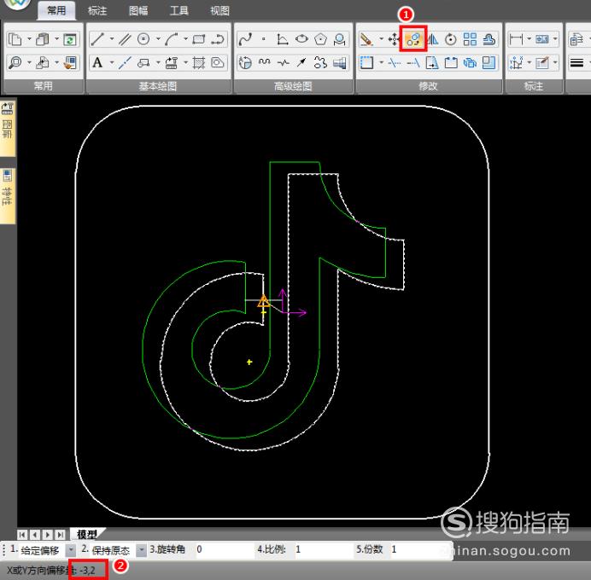Click the Extend tool
Screen dimensions: 591x580
413,62
